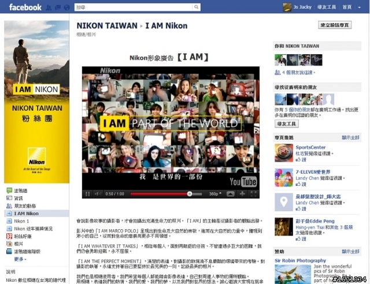Click the YouTube logo on video
The image size is (370, 284).
click(243, 182)
